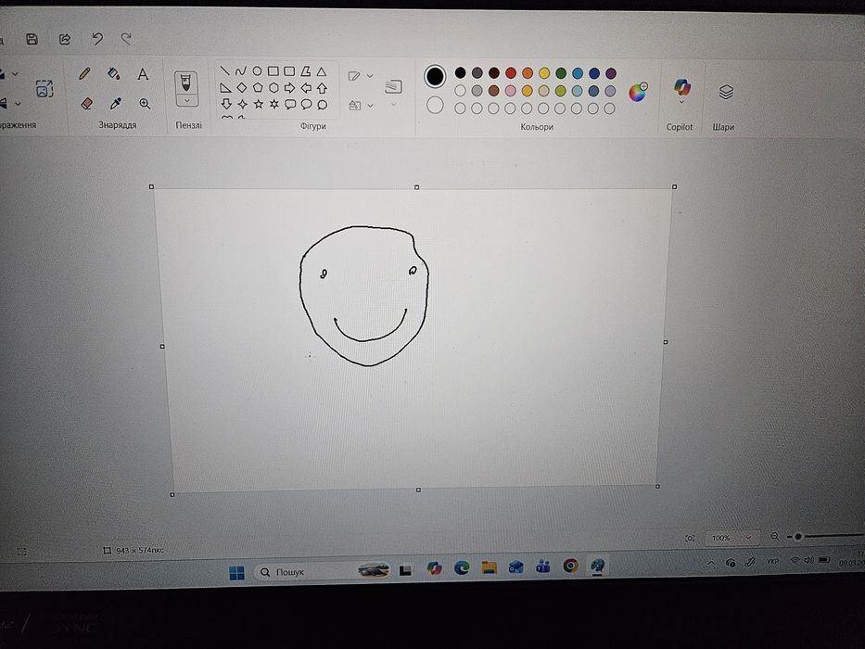Click the zoom slider handle
Viewport: 865px width, 649px height.
(x=797, y=537)
